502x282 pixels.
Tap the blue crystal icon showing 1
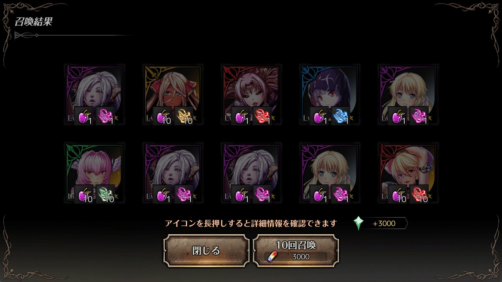pos(340,116)
